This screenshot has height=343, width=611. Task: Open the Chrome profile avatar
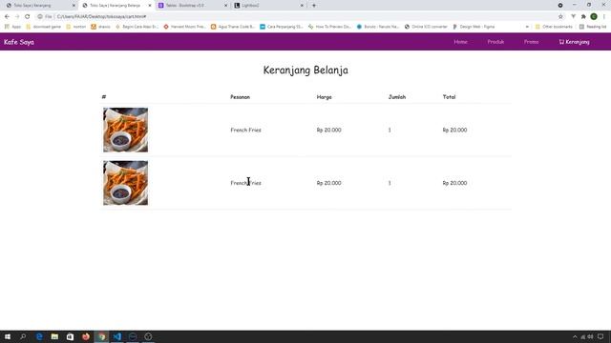click(x=594, y=17)
